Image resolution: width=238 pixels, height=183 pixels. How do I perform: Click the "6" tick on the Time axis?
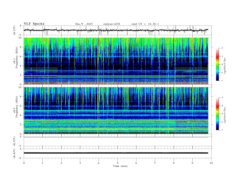point(136,163)
